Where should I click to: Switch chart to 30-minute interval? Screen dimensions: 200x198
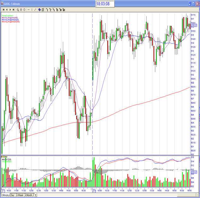pyautogui.click(x=60, y=10)
